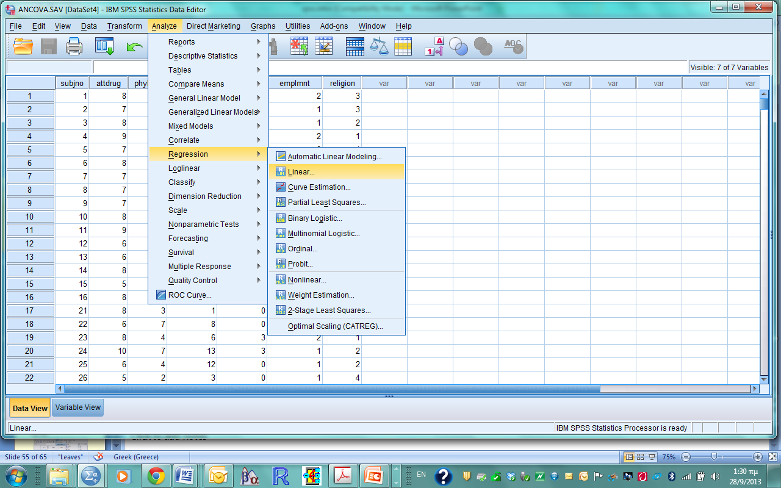The image size is (781, 488).
Task: Select 2-Stage Least Squares option
Action: 337,310
